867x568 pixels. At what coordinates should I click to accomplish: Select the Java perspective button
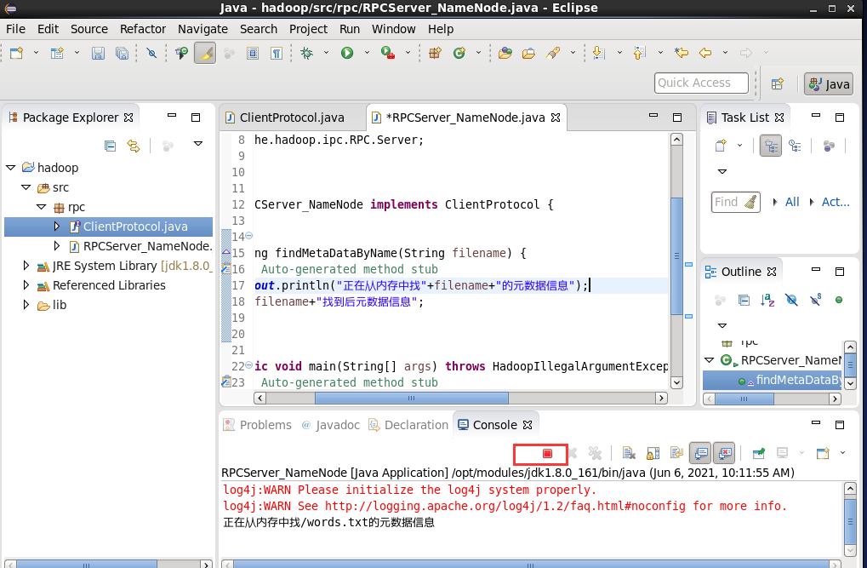point(829,84)
